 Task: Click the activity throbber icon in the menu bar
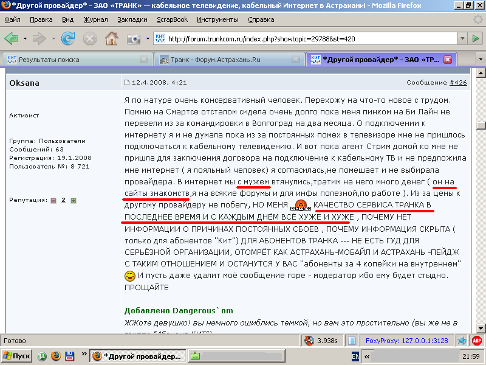click(x=477, y=19)
